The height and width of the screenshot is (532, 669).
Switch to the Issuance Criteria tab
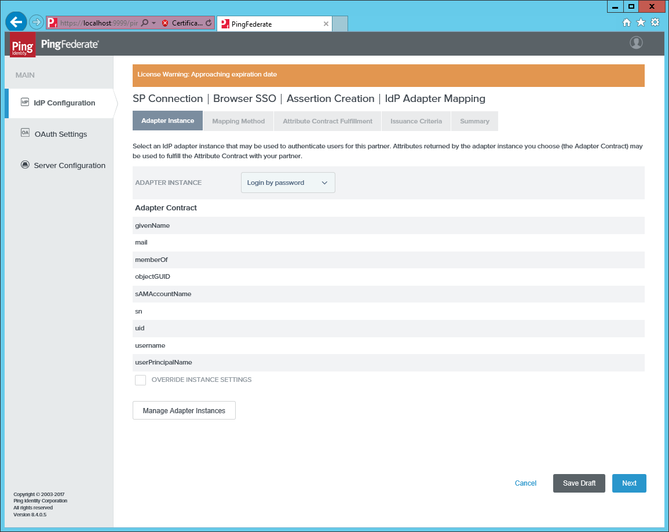[416, 121]
